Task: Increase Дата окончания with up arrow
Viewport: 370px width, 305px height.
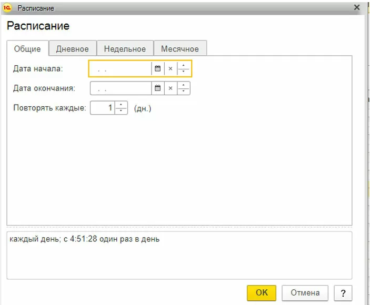Action: 183,85
